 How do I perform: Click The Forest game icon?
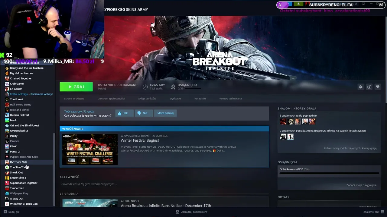pyautogui.click(x=7, y=99)
